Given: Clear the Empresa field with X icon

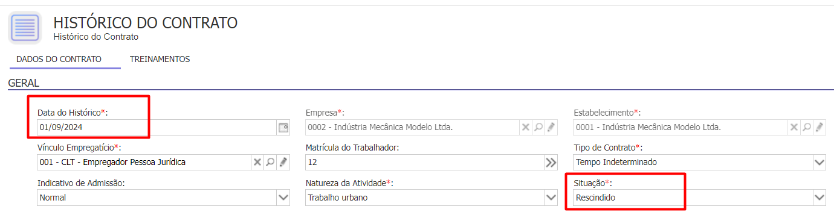Looking at the screenshot, I should pos(526,127).
